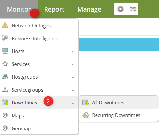Click the Servicegroups icon
This screenshot has width=159, height=135.
pyautogui.click(x=5, y=90)
